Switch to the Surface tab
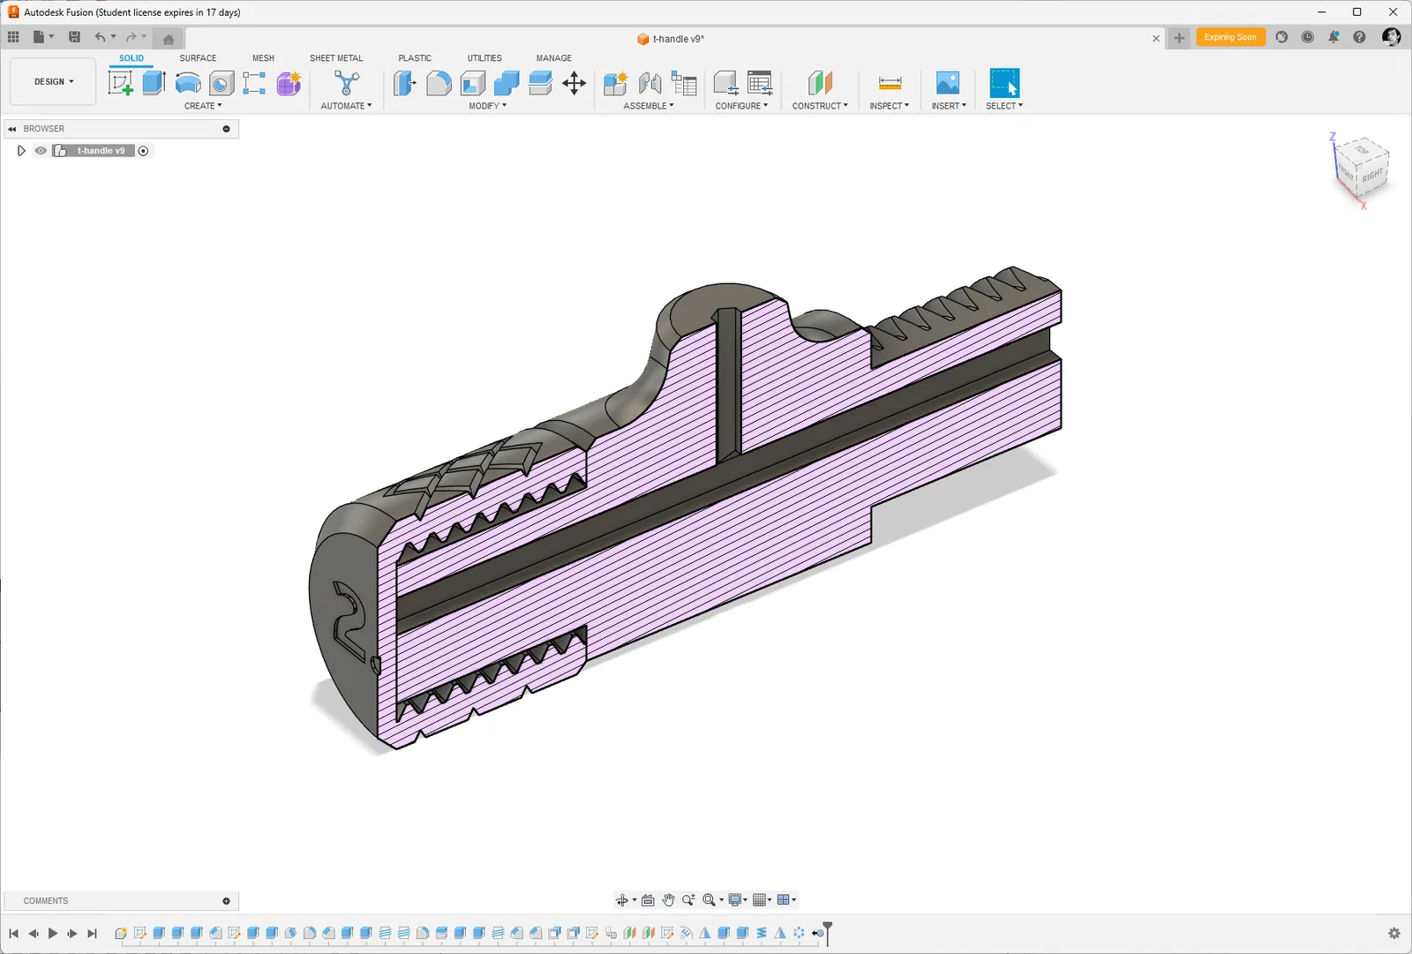 [198, 58]
